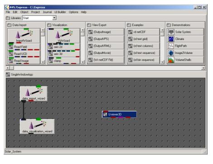Click the Read Field module entry
The height and width of the screenshot is (164, 213).
24,47
